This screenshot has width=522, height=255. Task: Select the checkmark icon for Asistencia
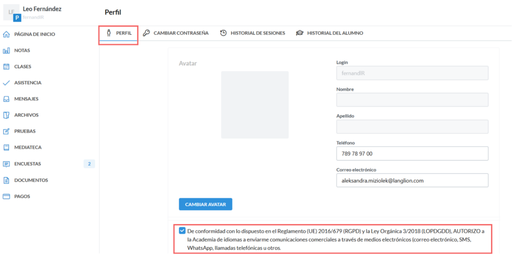[7, 83]
